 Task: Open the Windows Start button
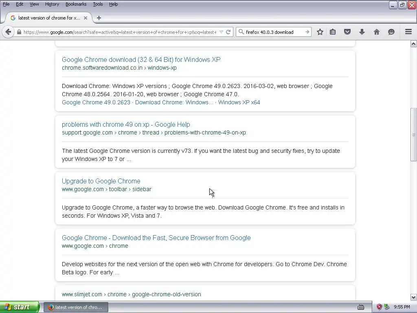tap(20, 307)
